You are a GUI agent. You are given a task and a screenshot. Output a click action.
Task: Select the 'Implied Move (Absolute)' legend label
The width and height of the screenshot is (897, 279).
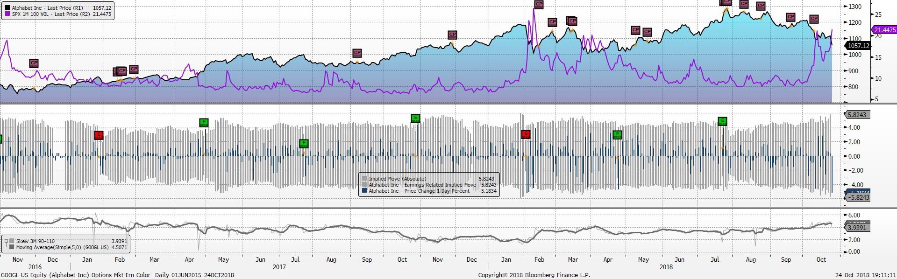(x=398, y=179)
